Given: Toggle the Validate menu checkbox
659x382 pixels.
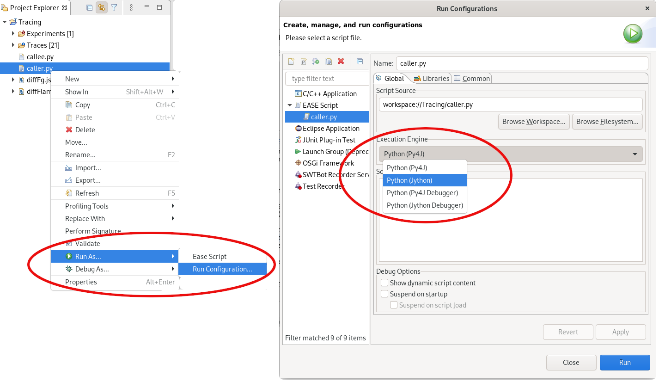Looking at the screenshot, I should pos(69,244).
